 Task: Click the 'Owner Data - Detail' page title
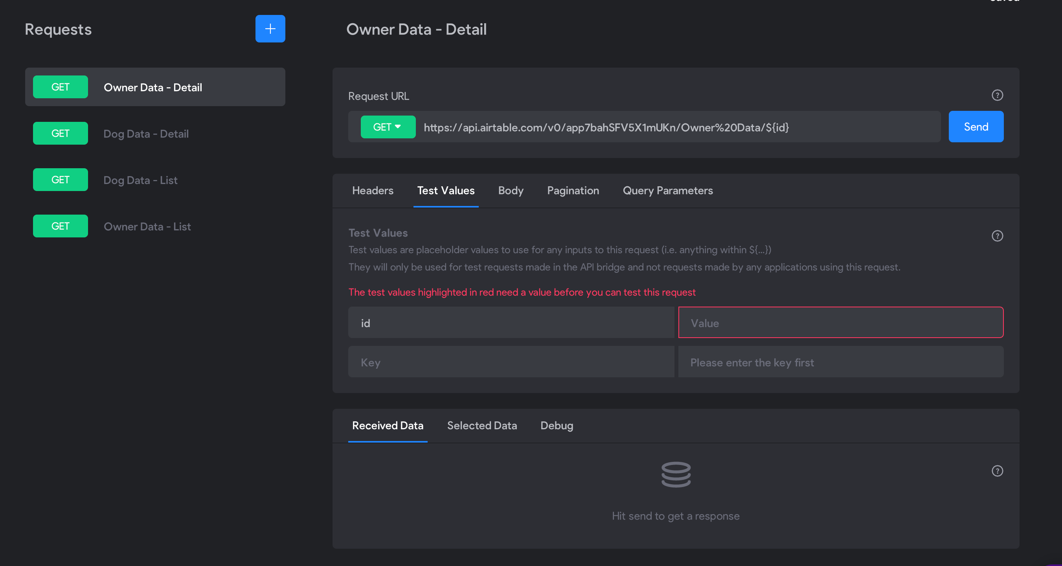point(416,29)
